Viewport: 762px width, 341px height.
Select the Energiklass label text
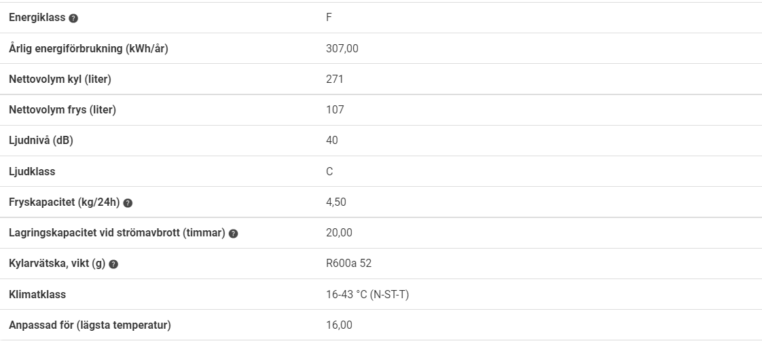tap(37, 18)
